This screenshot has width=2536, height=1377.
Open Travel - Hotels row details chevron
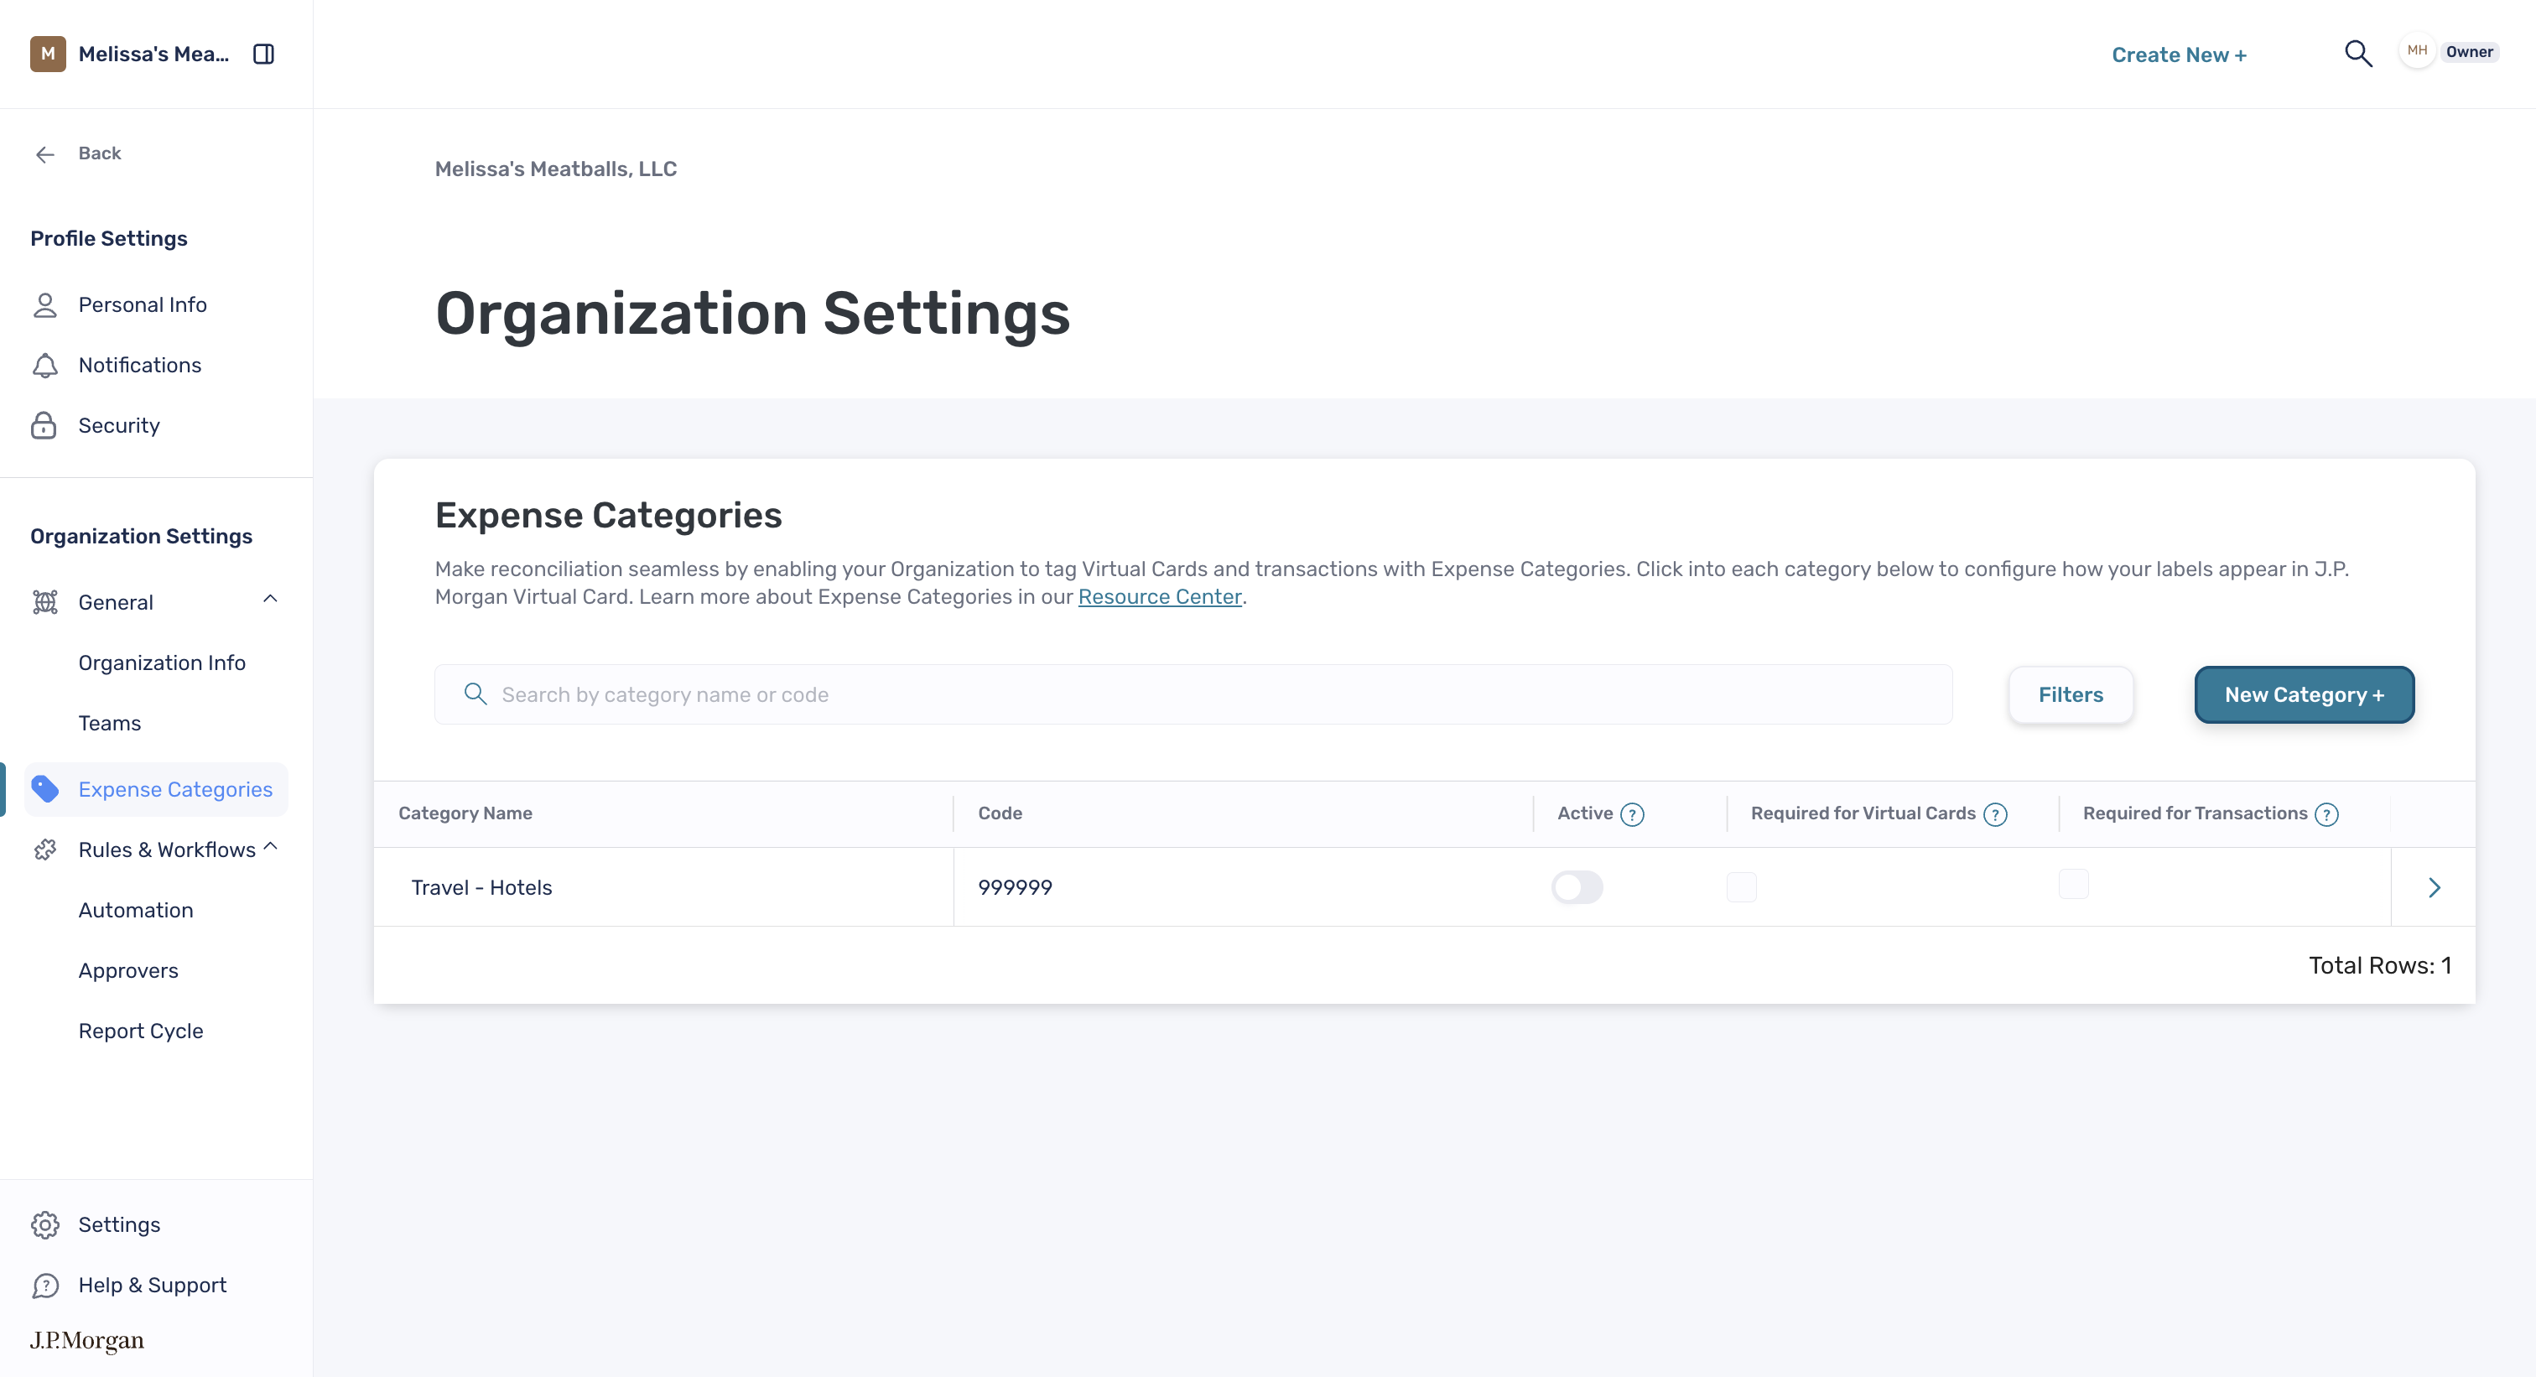pyautogui.click(x=2434, y=888)
